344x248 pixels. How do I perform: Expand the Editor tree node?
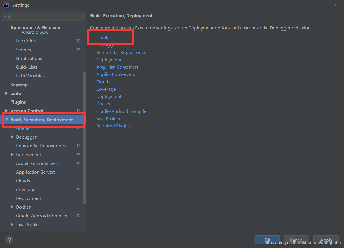7,93
